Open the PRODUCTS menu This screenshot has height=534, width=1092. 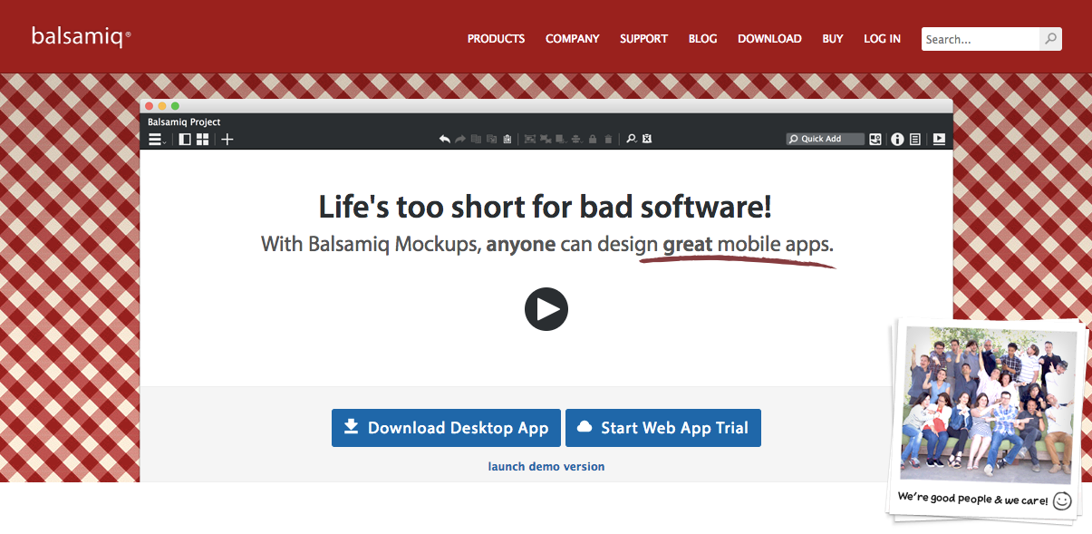(x=496, y=39)
